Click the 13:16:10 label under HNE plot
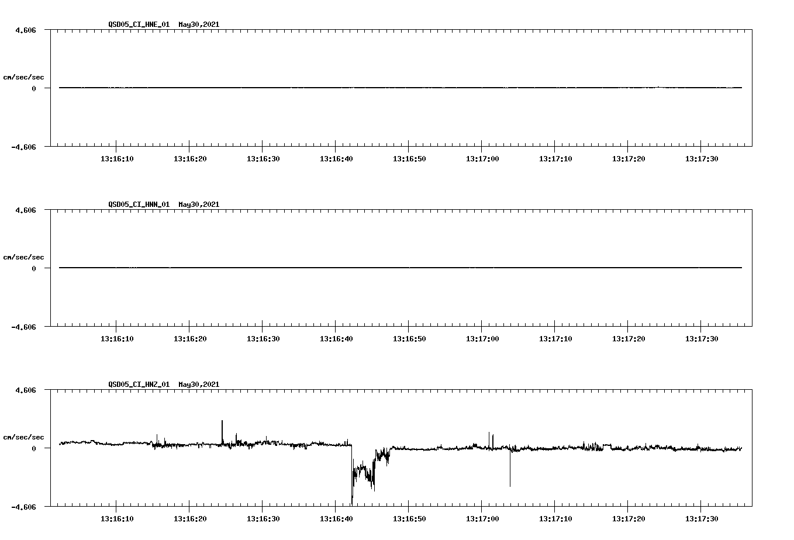The height and width of the screenshot is (540, 794). [x=117, y=159]
